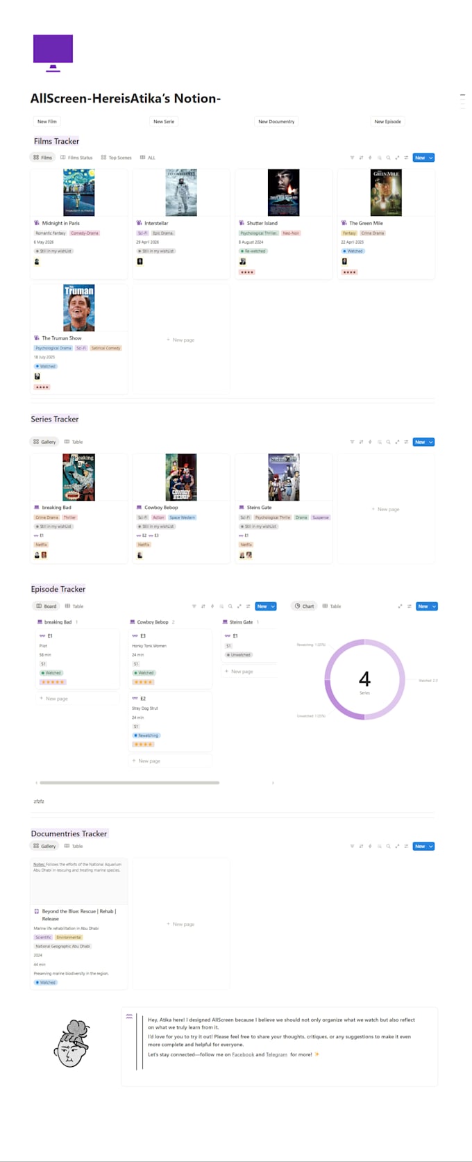Expand the New dropdown arrow in Series Tracker

tap(431, 442)
